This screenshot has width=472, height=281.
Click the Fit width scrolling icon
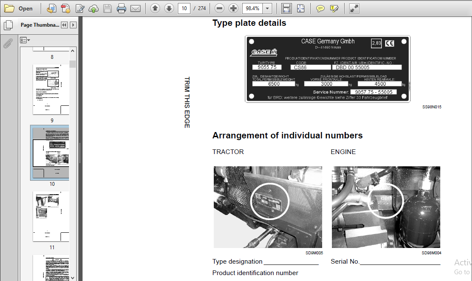(x=286, y=8)
